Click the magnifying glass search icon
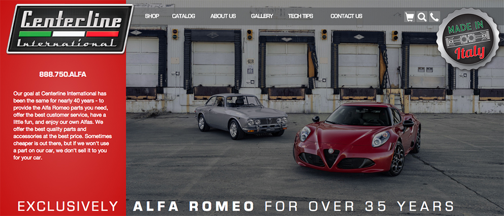The height and width of the screenshot is (216, 504). click(422, 17)
